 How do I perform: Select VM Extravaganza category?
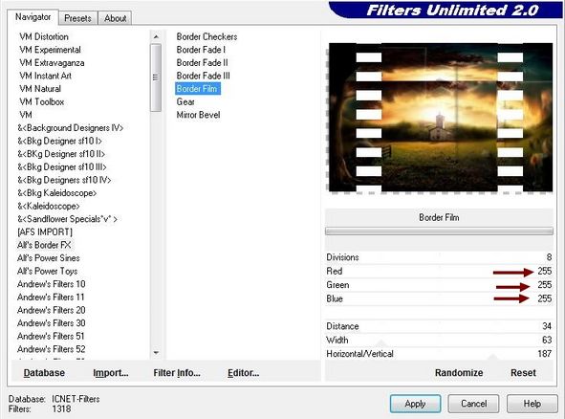[52, 63]
